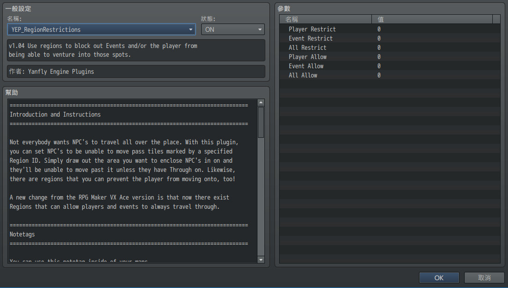Image resolution: width=508 pixels, height=288 pixels.
Task: Click the value 0 of Player Restrict
Action: click(x=379, y=29)
